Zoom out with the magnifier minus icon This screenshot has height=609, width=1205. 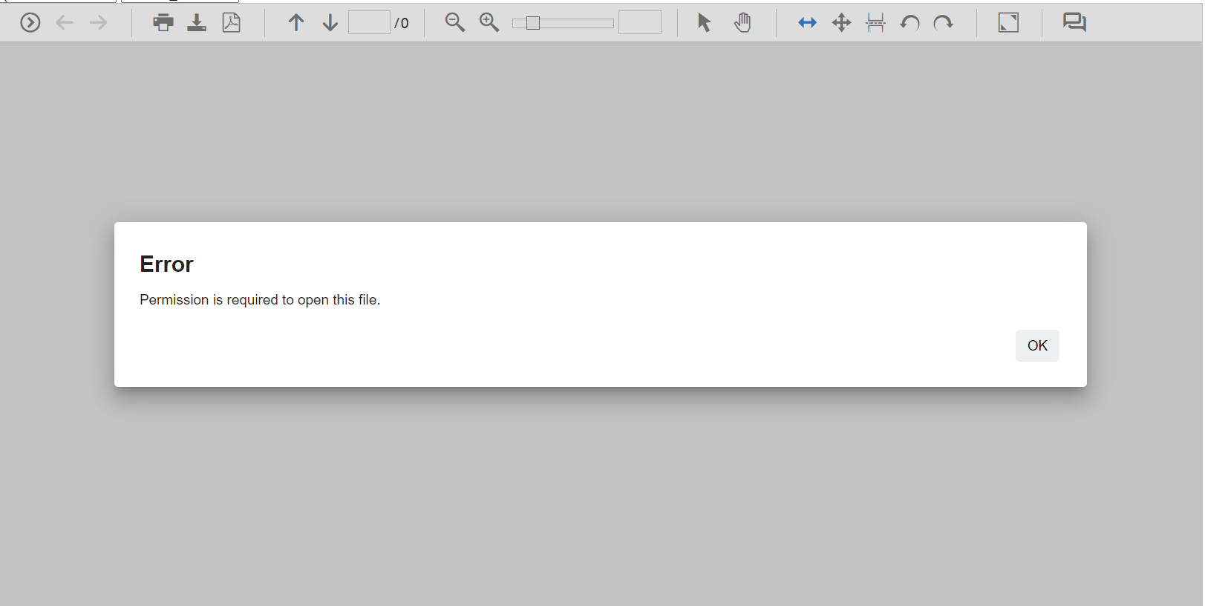[455, 23]
